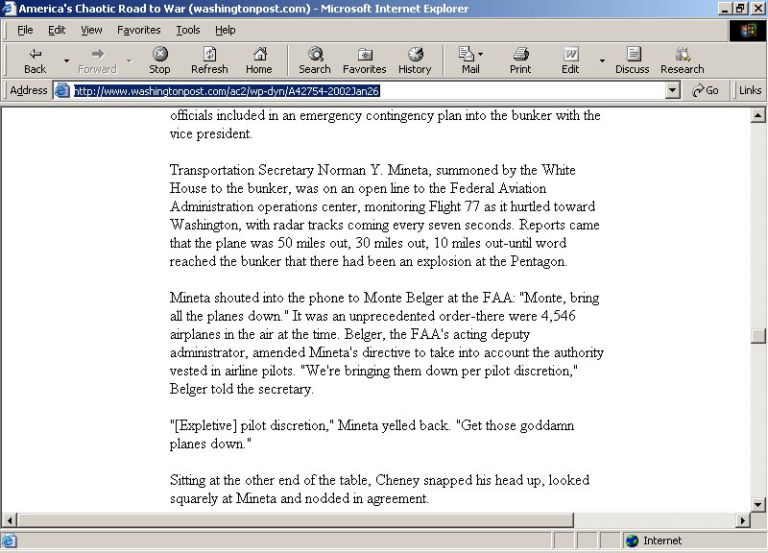This screenshot has width=768, height=553.
Task: Click the Stop loading button
Action: click(x=159, y=60)
